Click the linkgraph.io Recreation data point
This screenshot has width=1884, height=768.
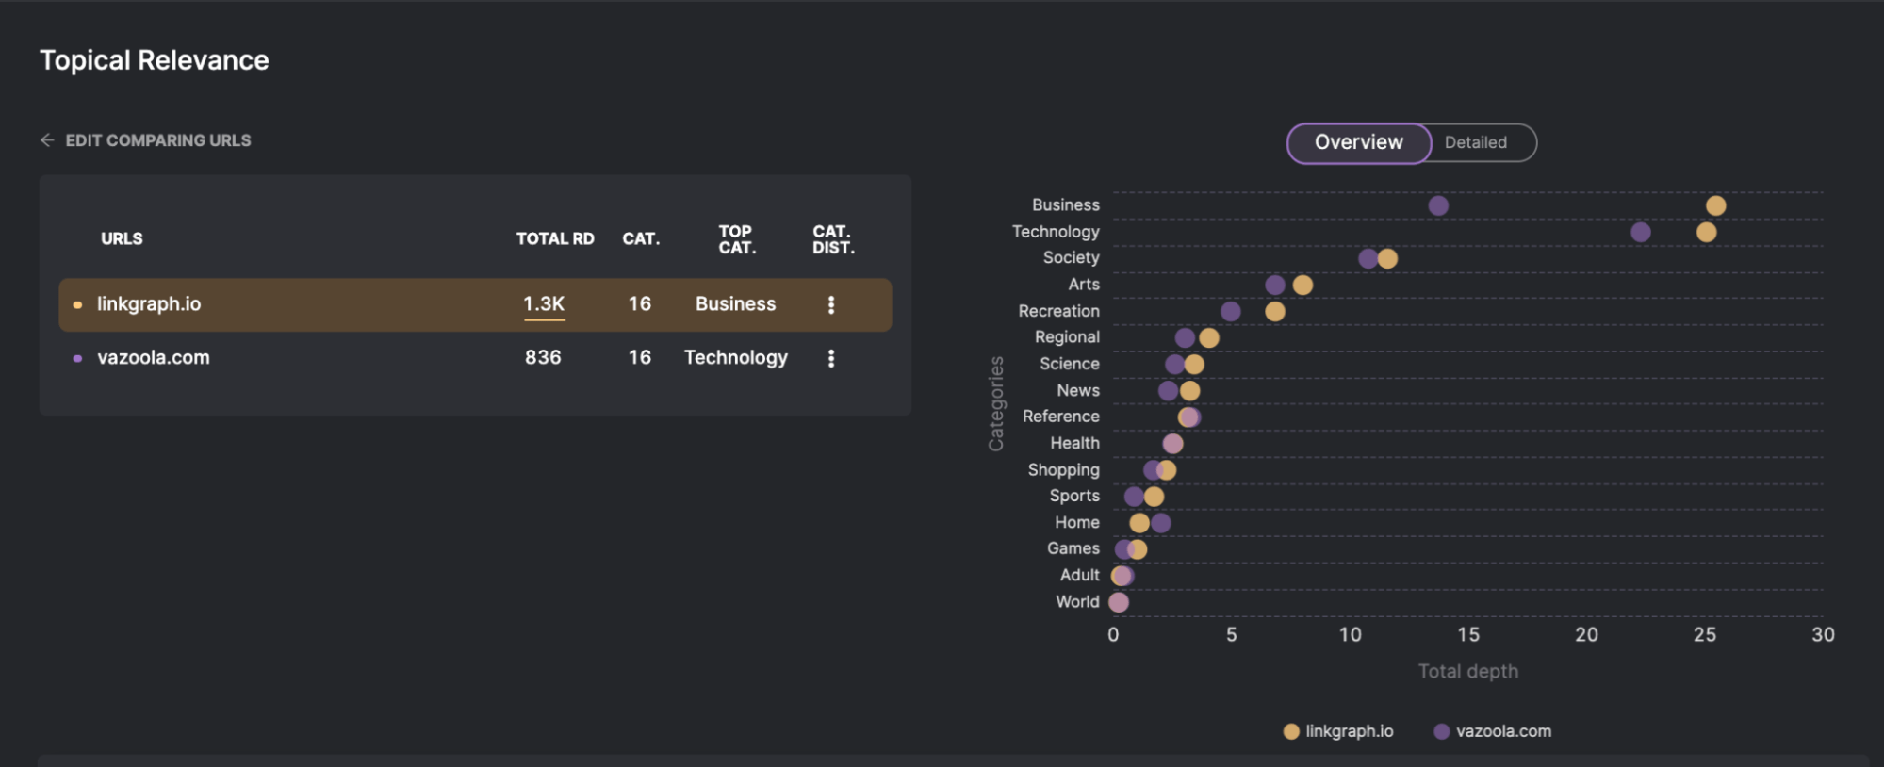(x=1275, y=311)
